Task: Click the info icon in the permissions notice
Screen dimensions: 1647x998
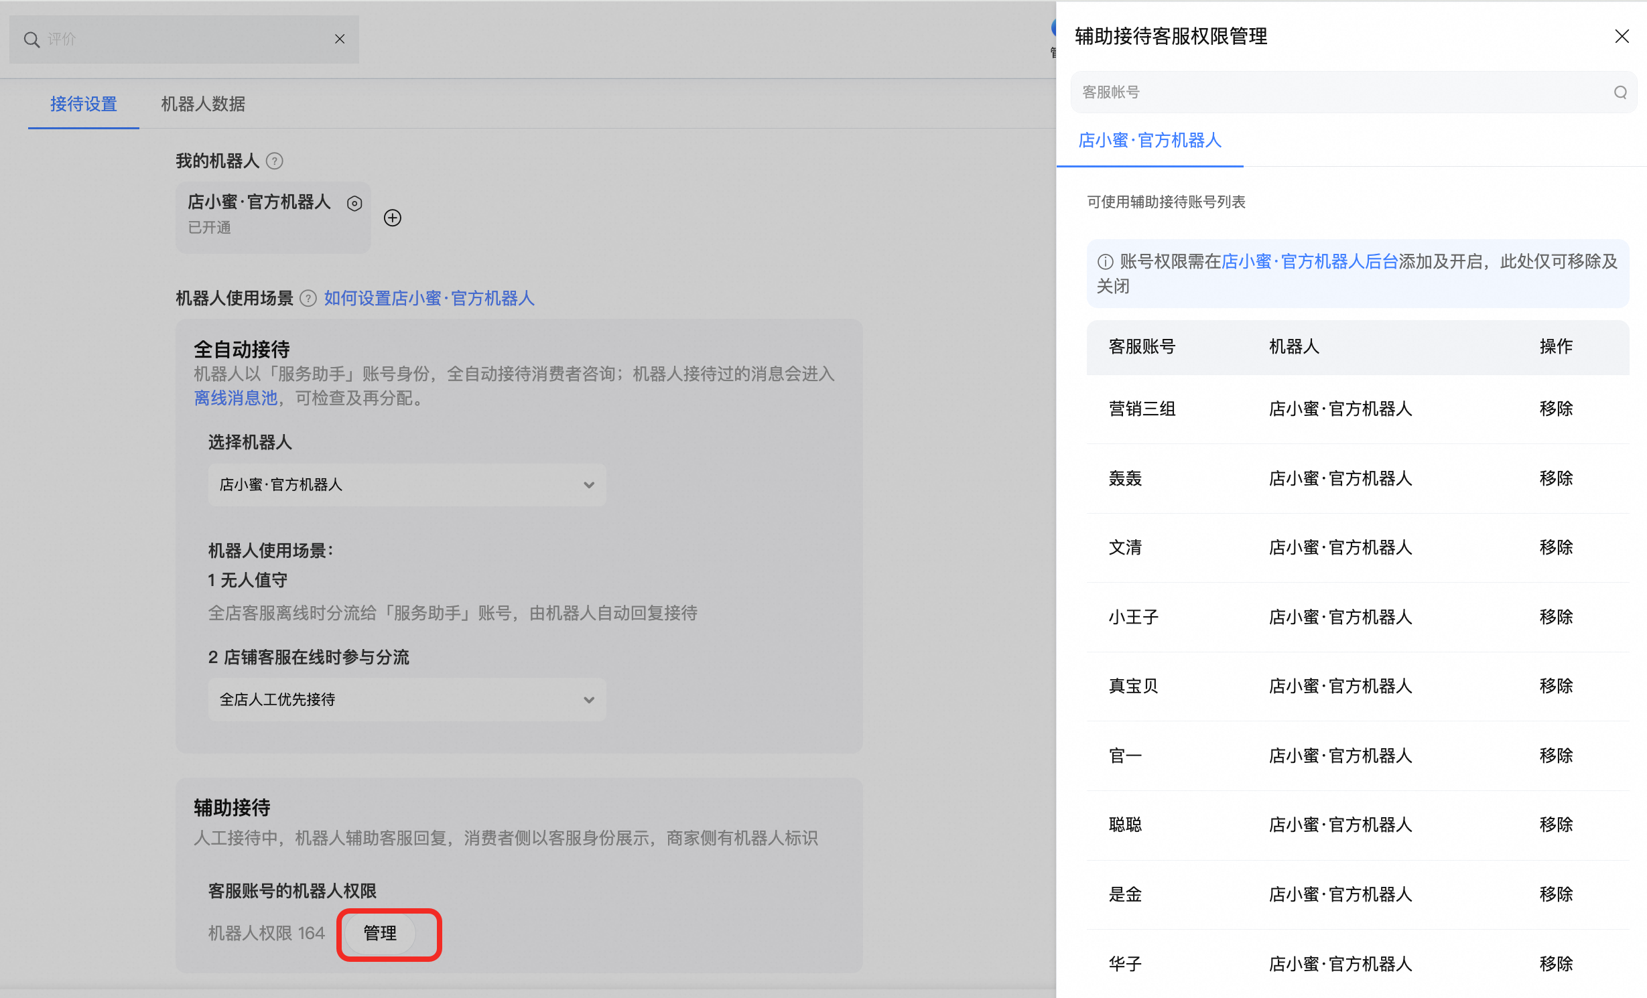Action: pyautogui.click(x=1104, y=262)
